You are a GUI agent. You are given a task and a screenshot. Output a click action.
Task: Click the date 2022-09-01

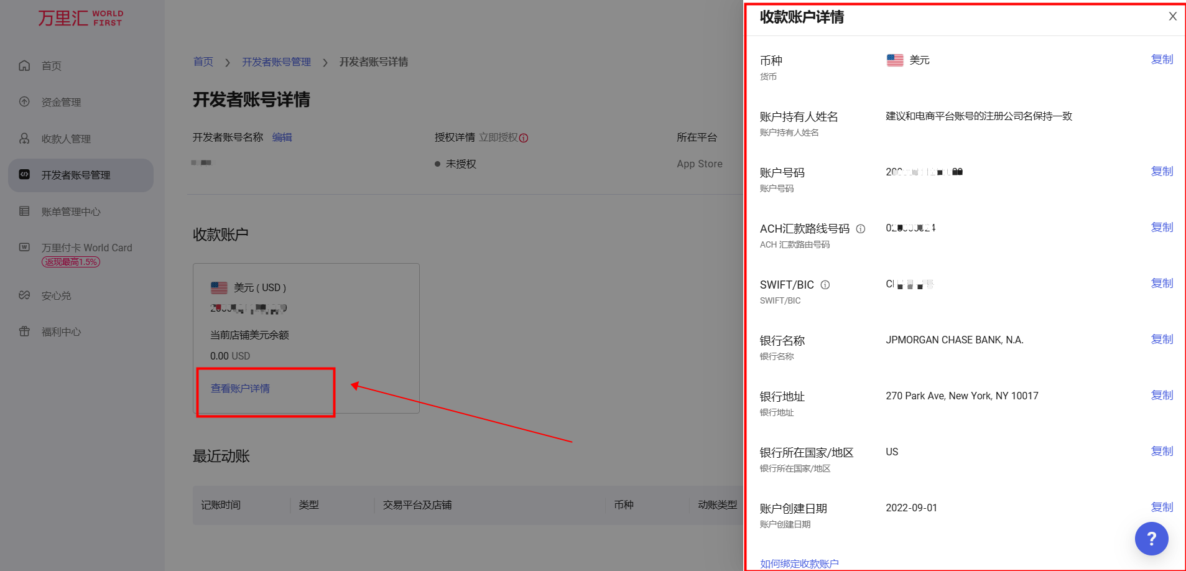911,508
